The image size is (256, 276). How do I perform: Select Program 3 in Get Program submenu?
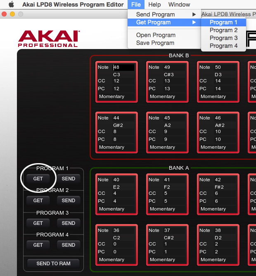click(x=223, y=38)
